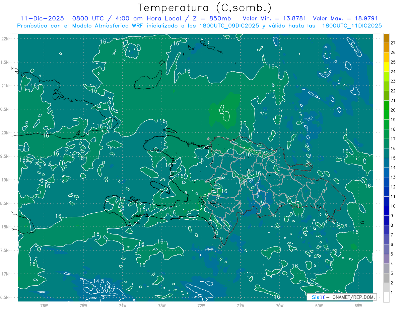This screenshot has height=310, width=402.
Task: Click the "73W" longitude axis label
Action: click(162, 305)
